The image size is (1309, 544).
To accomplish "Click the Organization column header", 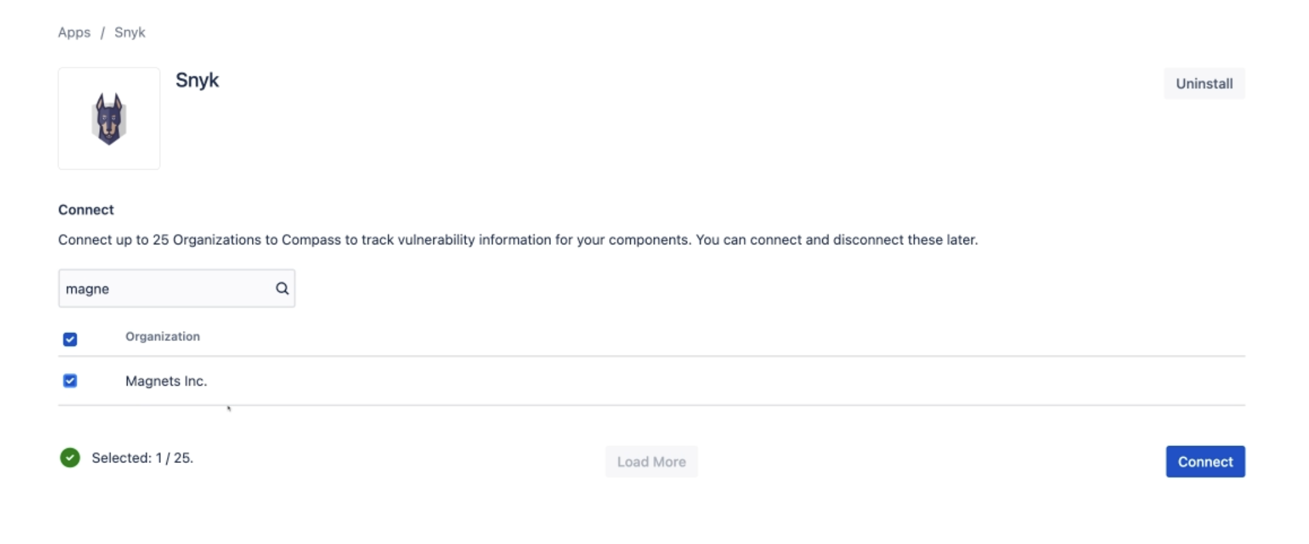I will click(x=163, y=336).
